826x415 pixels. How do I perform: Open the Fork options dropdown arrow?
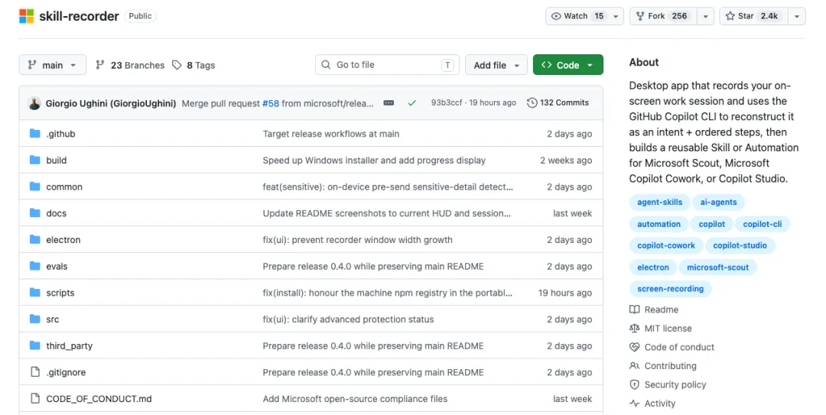[x=705, y=16]
